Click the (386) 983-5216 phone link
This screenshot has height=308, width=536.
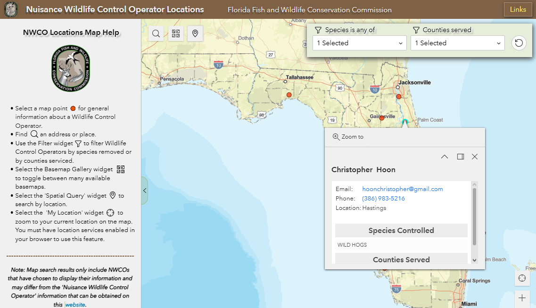[x=383, y=199]
